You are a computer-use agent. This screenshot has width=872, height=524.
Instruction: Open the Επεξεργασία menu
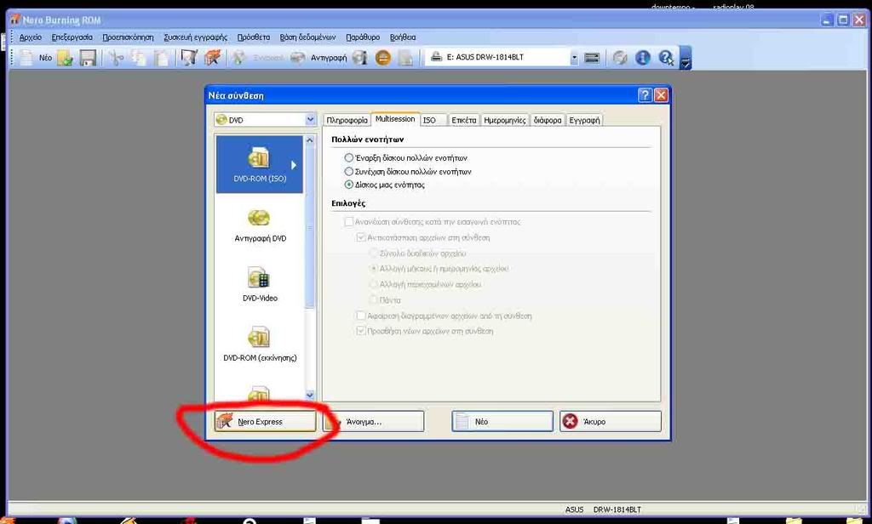(x=72, y=37)
